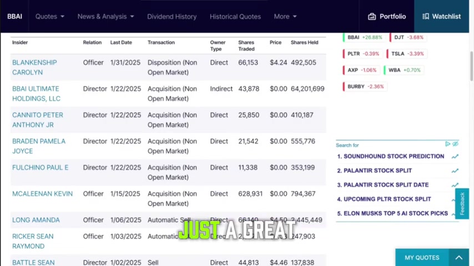Click the page vertical scrollbar thumb
The height and width of the screenshot is (266, 474).
472,66
